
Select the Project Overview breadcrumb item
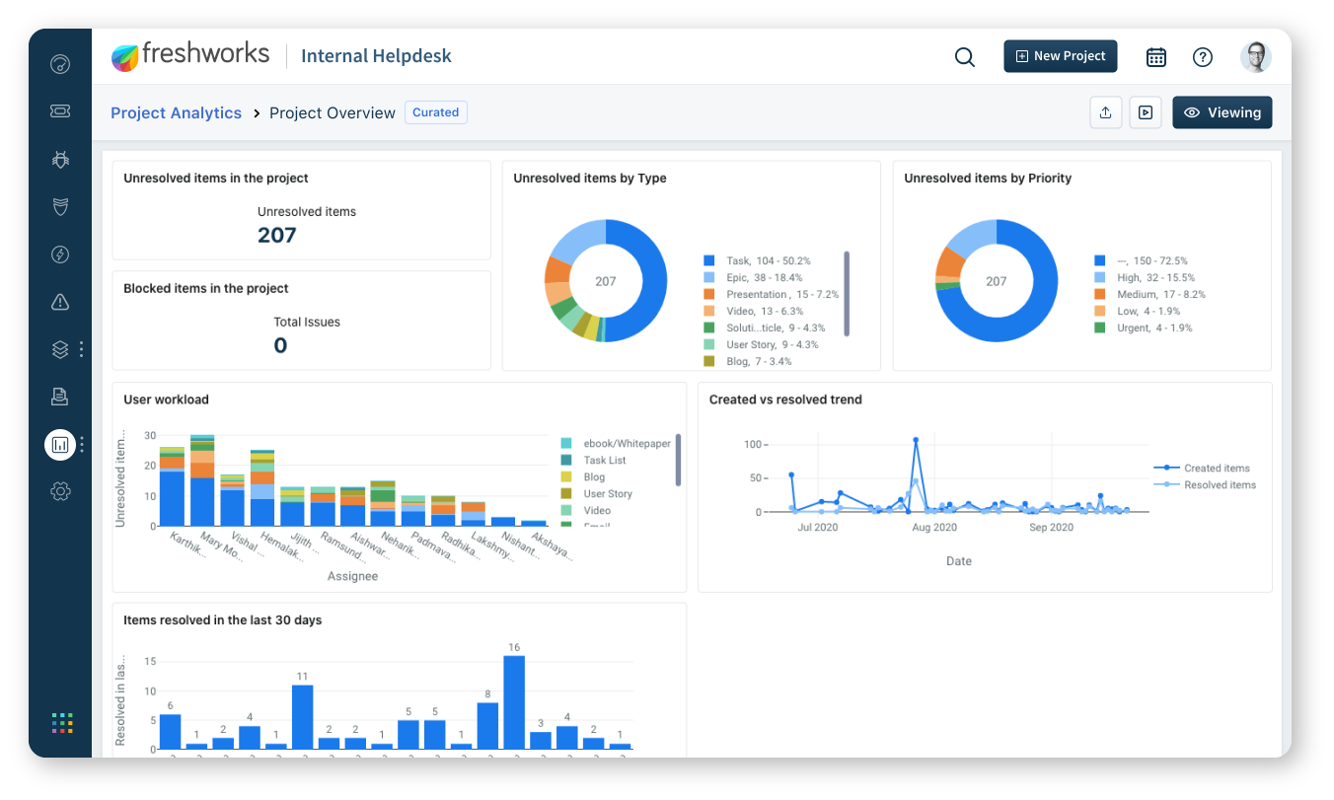pyautogui.click(x=332, y=112)
